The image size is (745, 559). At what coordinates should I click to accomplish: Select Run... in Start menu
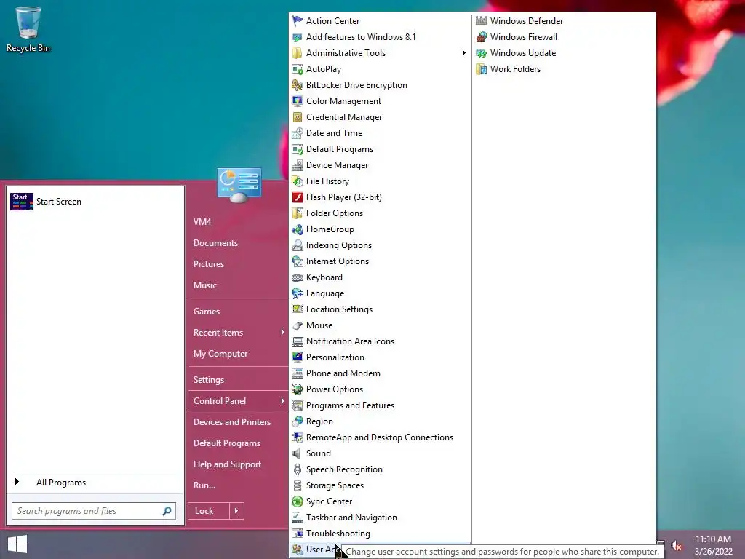pyautogui.click(x=204, y=485)
